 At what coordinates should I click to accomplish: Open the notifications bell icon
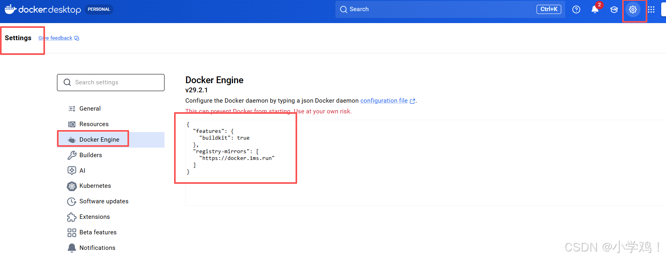595,10
